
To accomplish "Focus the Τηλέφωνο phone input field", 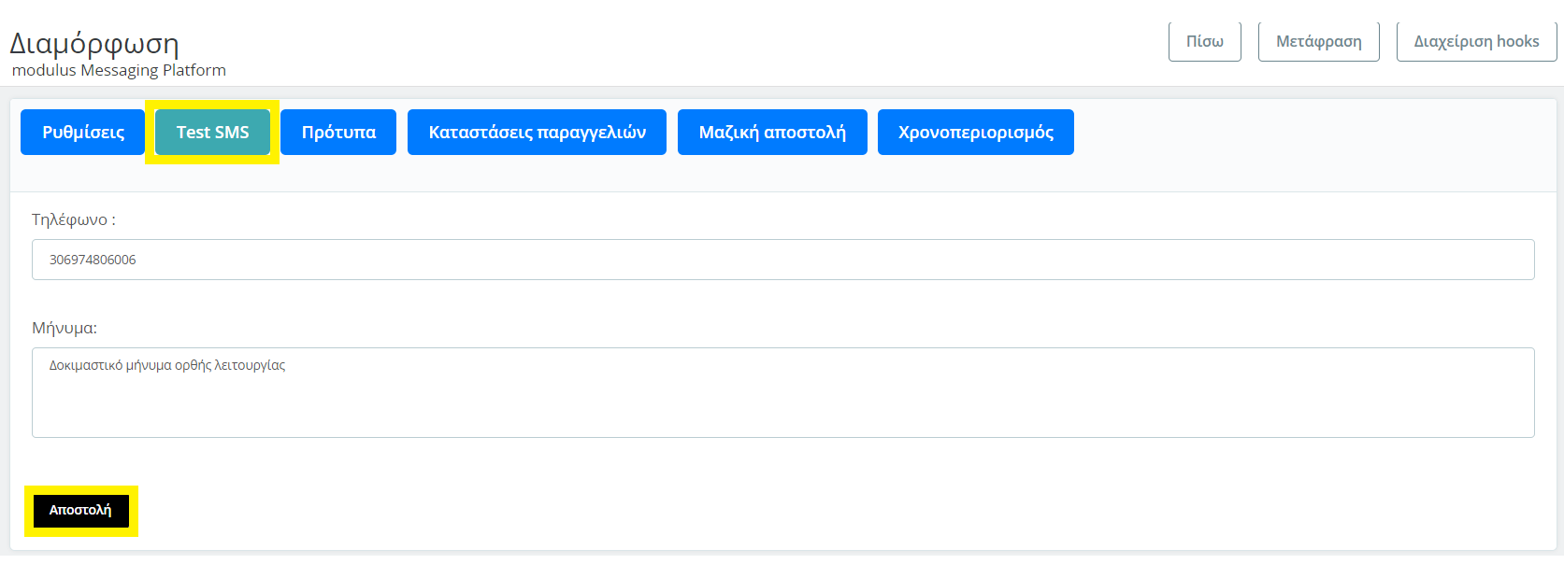I will (782, 260).
